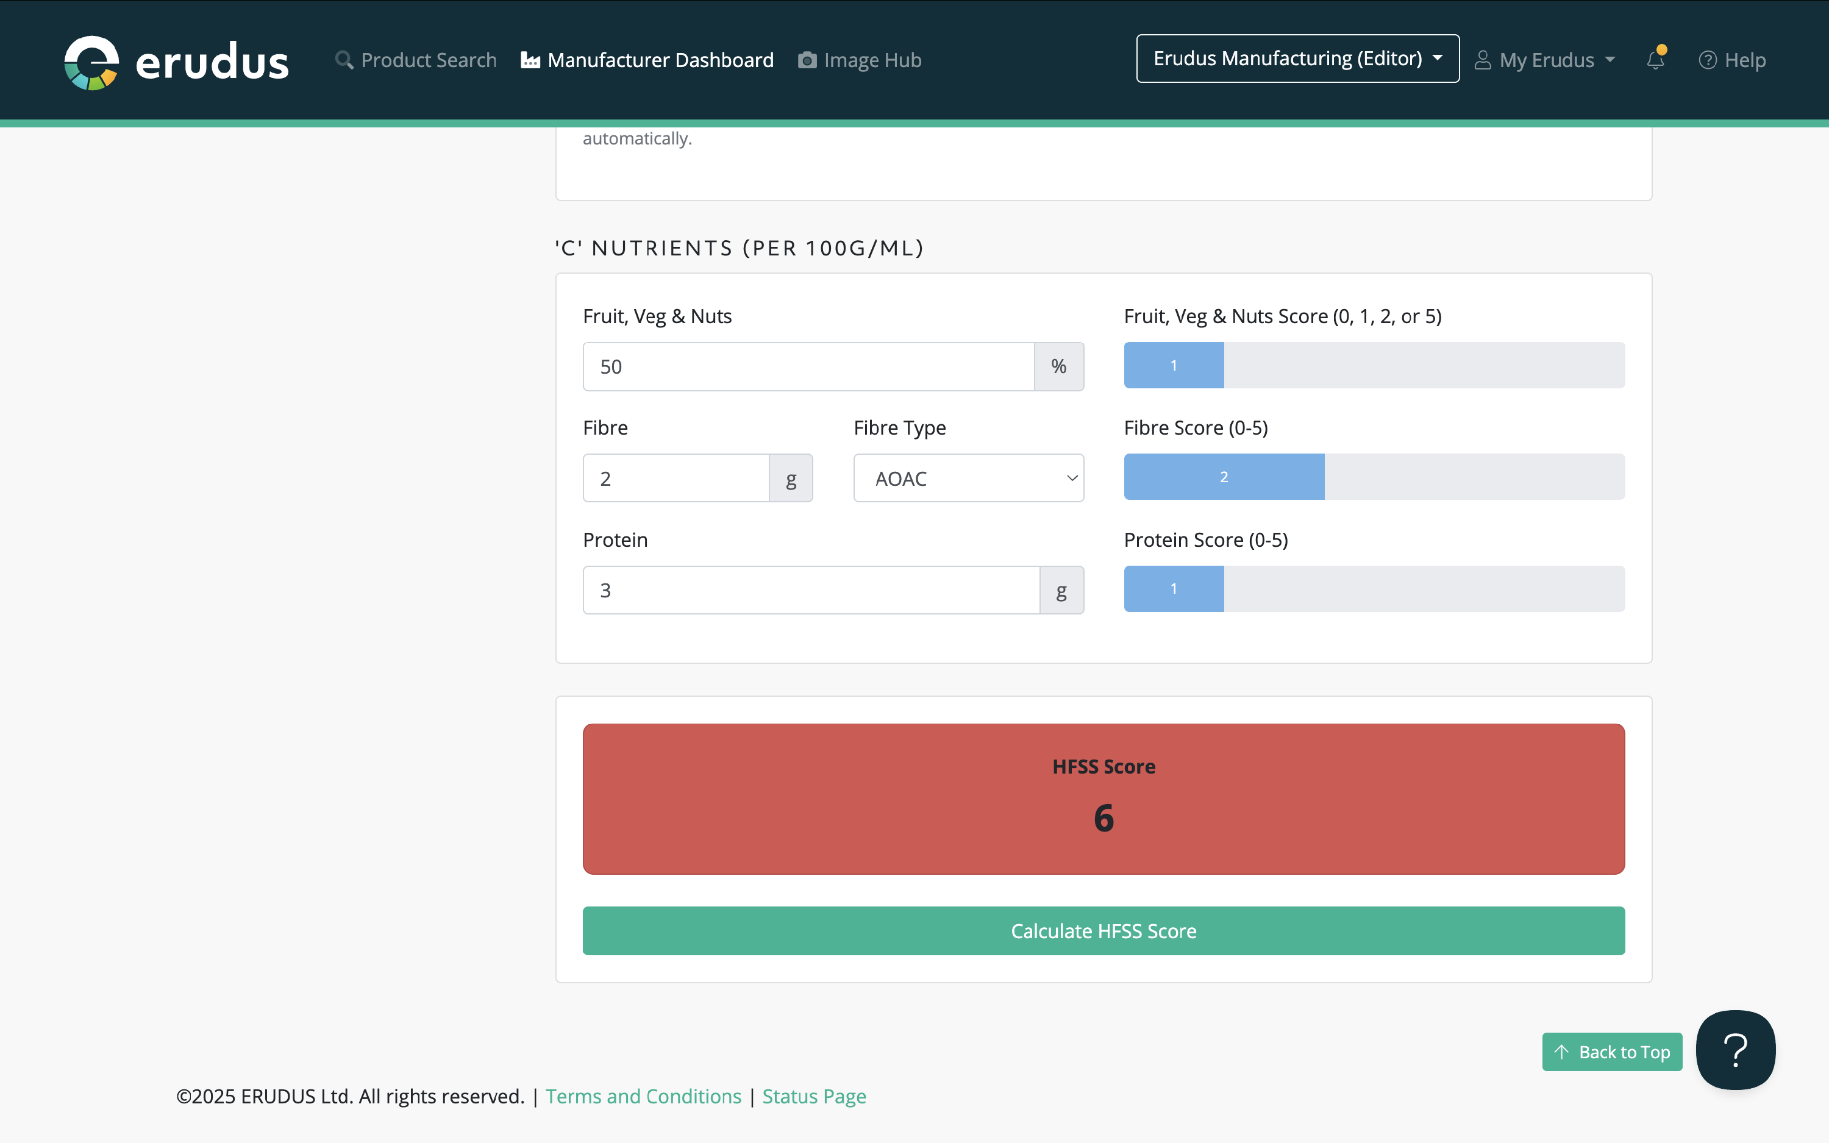
Task: Click the Fibre Score progress bar
Action: [1373, 477]
